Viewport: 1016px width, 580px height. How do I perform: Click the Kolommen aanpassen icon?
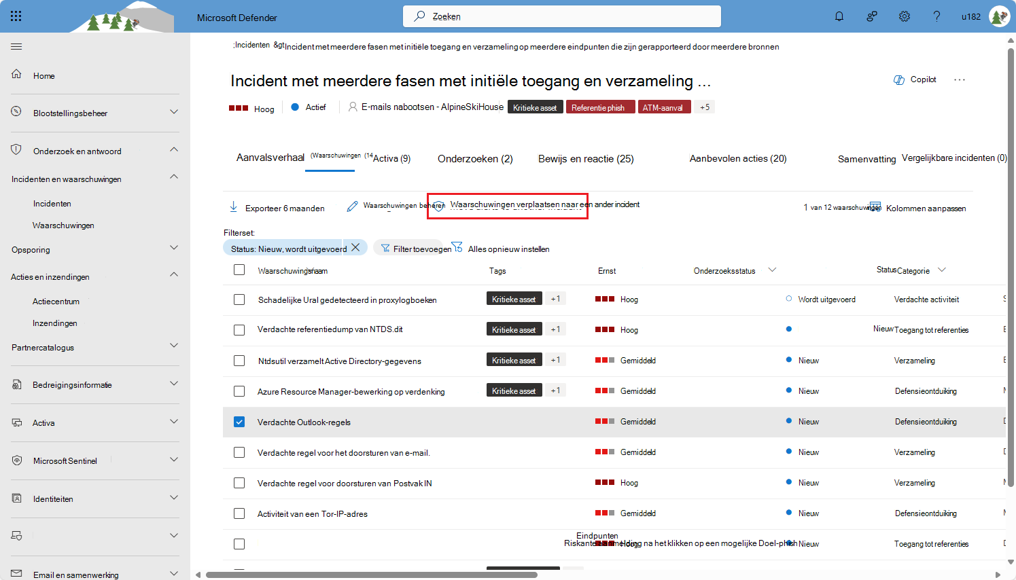pos(875,206)
